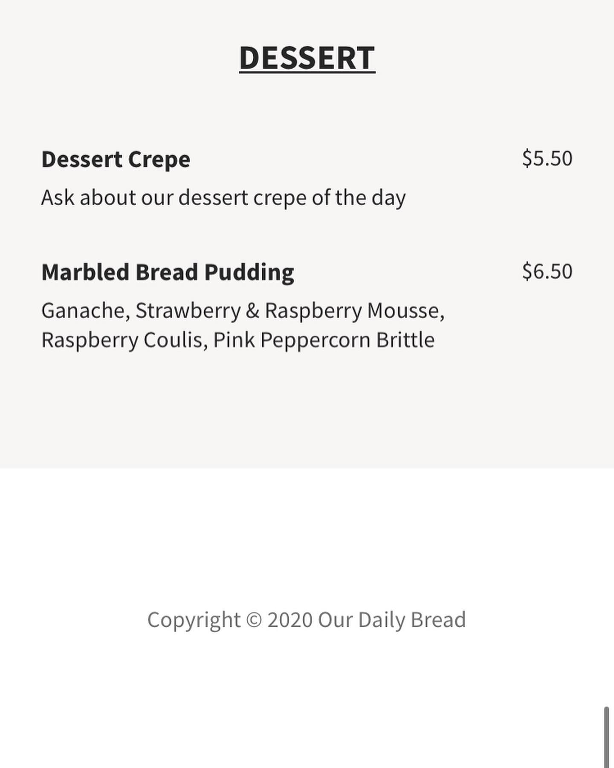Click the copyright © symbol in footer
Viewport: 614px width, 768px height.
point(254,620)
